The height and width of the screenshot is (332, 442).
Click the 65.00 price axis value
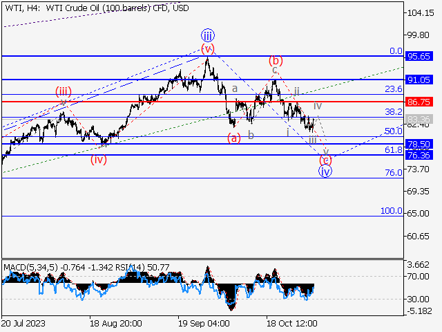pos(419,214)
